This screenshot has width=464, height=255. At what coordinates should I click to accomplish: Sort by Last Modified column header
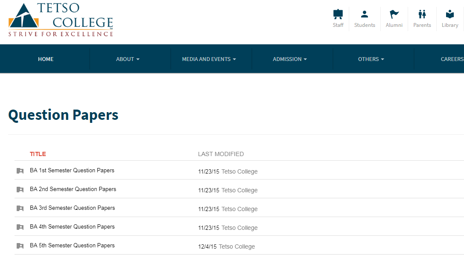(x=221, y=154)
